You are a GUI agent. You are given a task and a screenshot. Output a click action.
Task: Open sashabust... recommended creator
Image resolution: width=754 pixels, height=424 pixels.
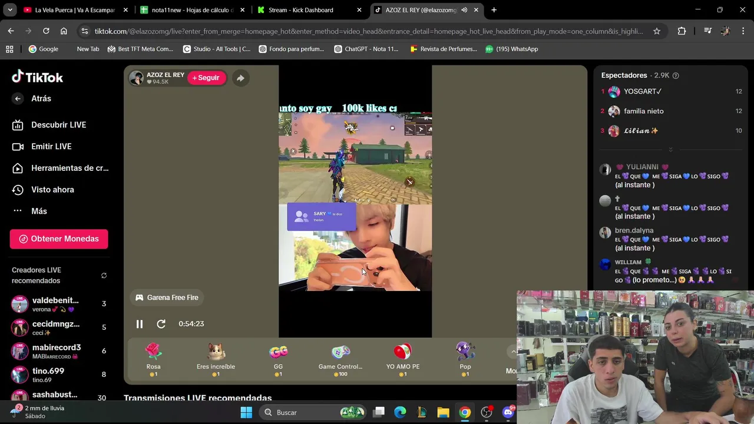[59, 396]
